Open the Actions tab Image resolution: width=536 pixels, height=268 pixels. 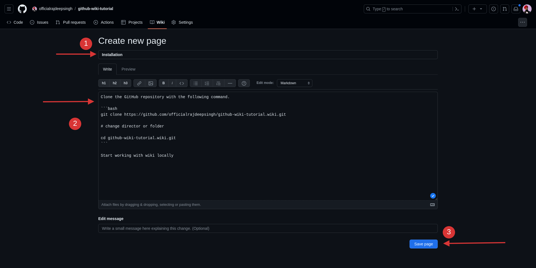[104, 22]
